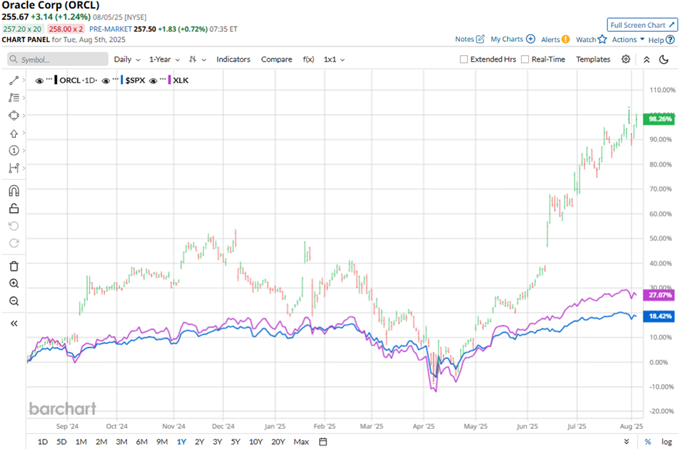
Task: Open XLK series options ellipsis
Action: pyautogui.click(x=163, y=79)
